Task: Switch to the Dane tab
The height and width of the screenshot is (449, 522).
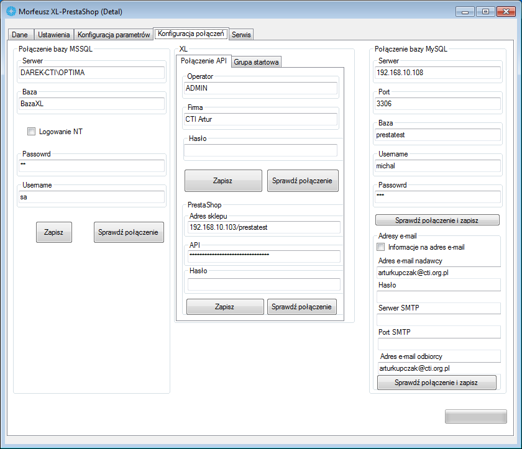Action: pos(20,35)
